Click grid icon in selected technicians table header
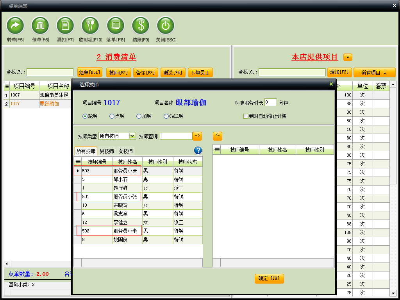This screenshot has width=400, height=300. click(216, 150)
